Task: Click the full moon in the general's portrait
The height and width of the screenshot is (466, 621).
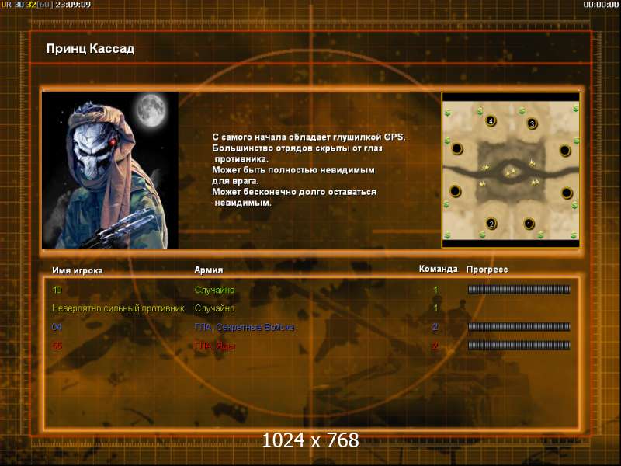Action: 151,110
